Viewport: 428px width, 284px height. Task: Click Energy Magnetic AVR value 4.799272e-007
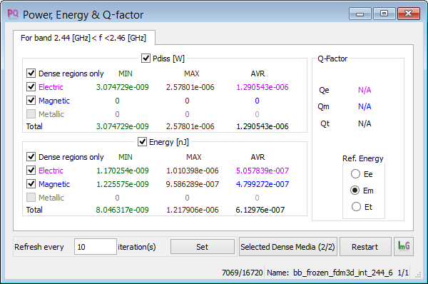tap(263, 184)
